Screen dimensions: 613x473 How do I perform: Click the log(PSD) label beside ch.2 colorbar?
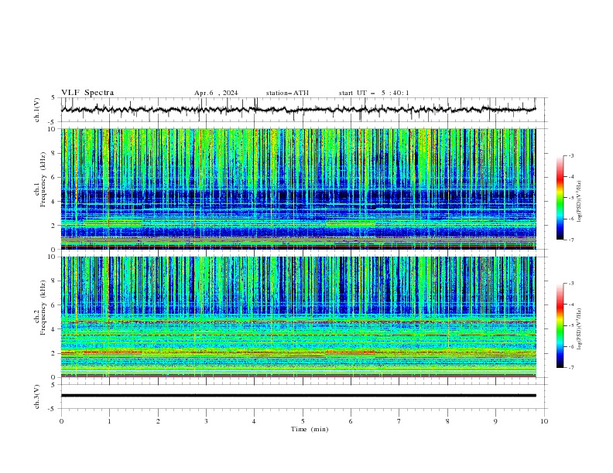(580, 329)
